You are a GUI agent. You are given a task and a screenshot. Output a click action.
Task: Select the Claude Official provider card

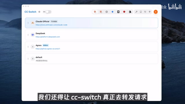pos(92,23)
